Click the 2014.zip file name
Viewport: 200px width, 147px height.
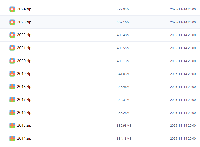click(24, 138)
